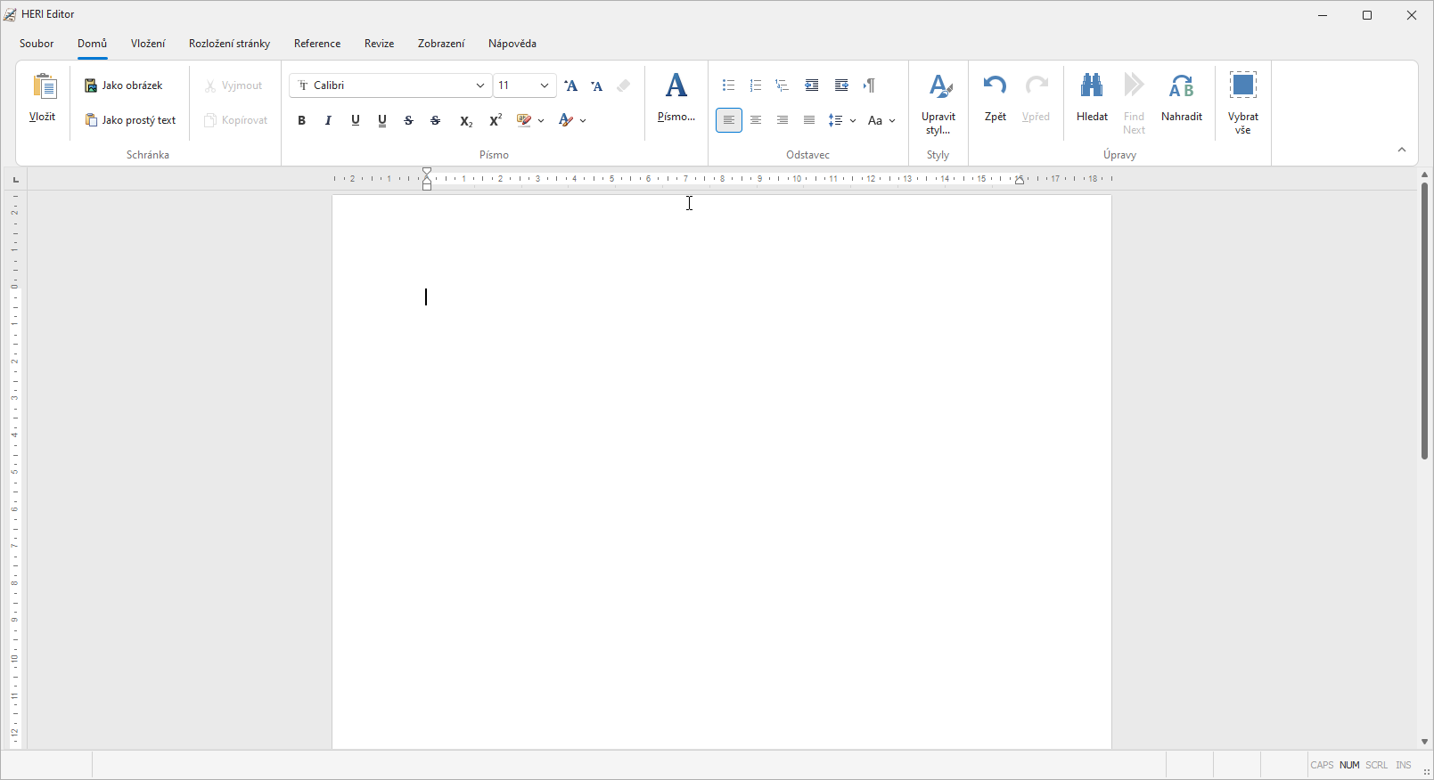The image size is (1434, 780).
Task: Click the Jako obrázek button
Action: pyautogui.click(x=124, y=85)
